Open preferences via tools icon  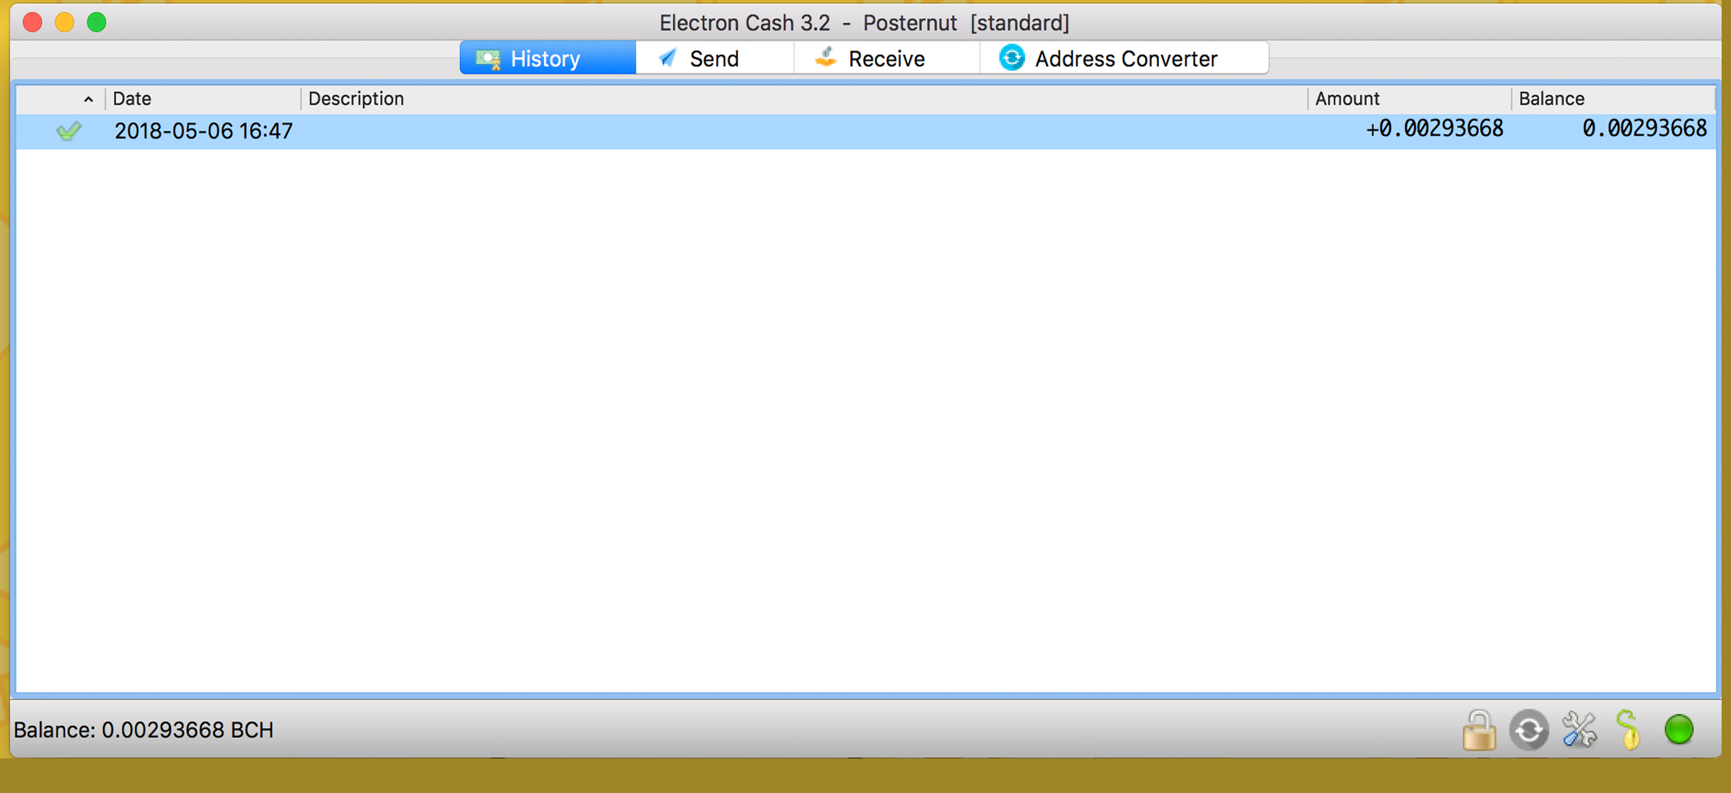[1580, 730]
